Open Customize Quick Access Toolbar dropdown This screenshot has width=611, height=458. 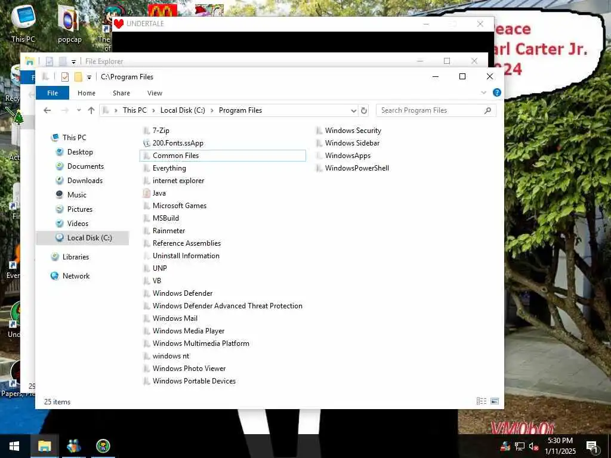tap(90, 77)
